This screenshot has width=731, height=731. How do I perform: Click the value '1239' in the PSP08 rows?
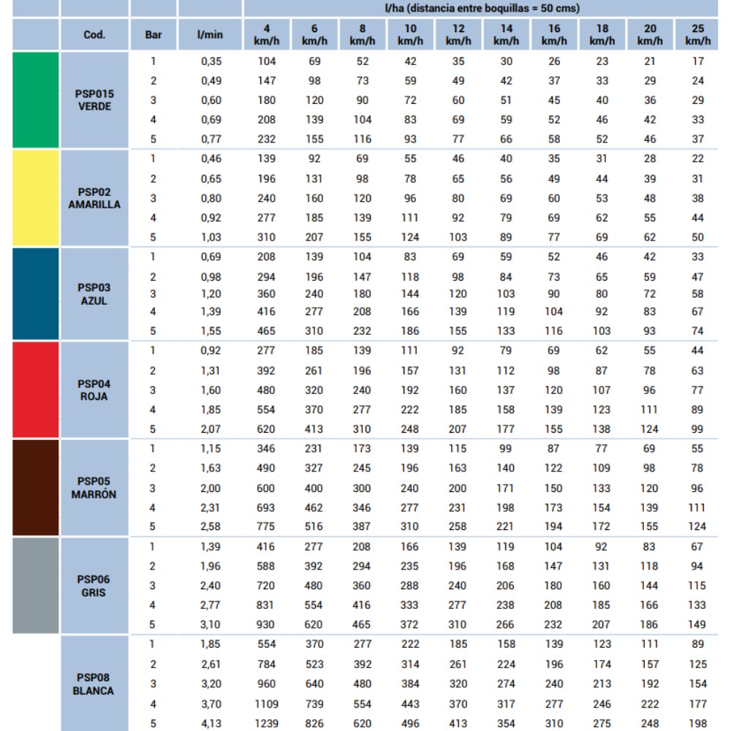pos(267,724)
